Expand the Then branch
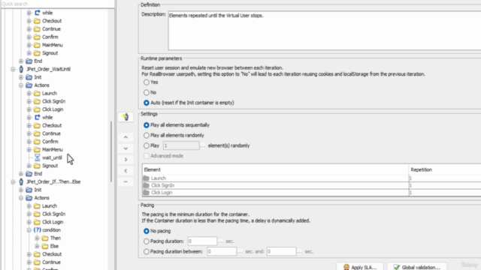Screen dimensions: 481x270 click(x=37, y=238)
